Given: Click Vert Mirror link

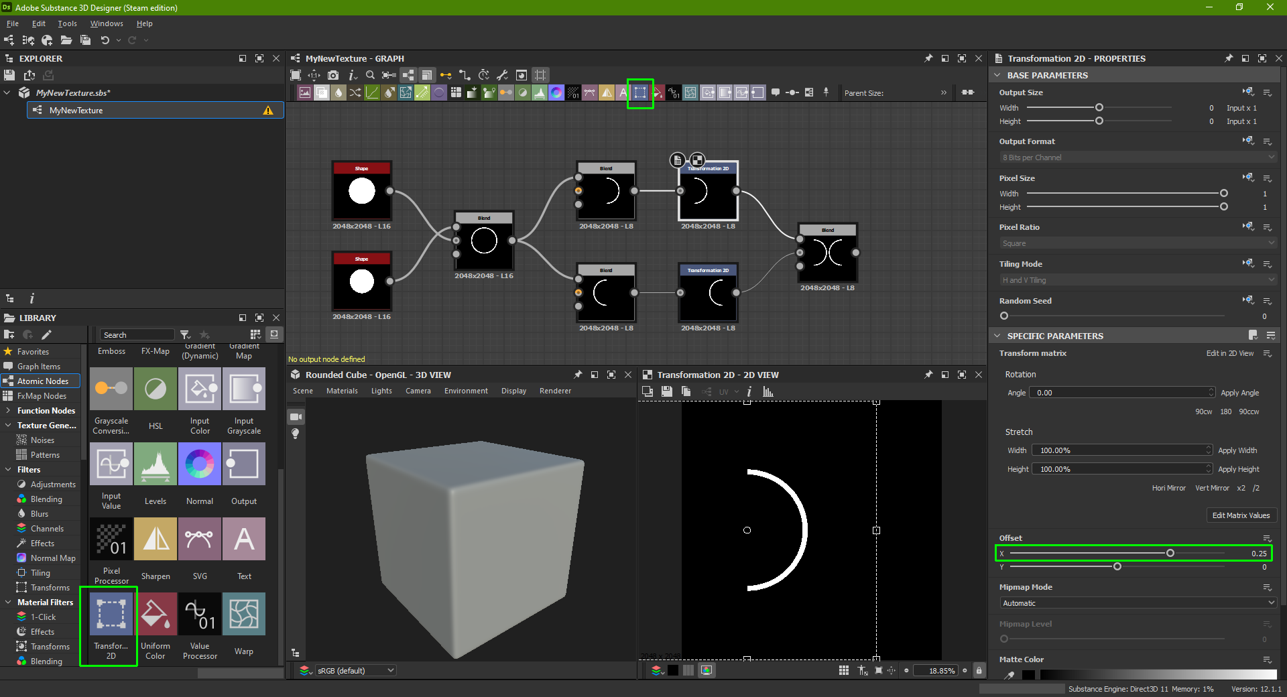Looking at the screenshot, I should click(x=1212, y=488).
